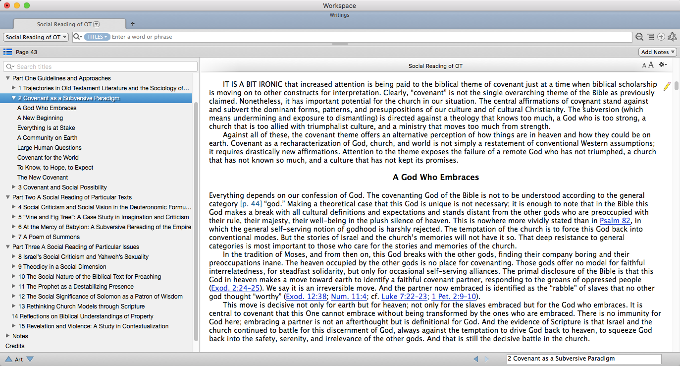Open 14 Reflections on Biblical Understandings of Property
Image resolution: width=680 pixels, height=366 pixels.
tap(83, 316)
